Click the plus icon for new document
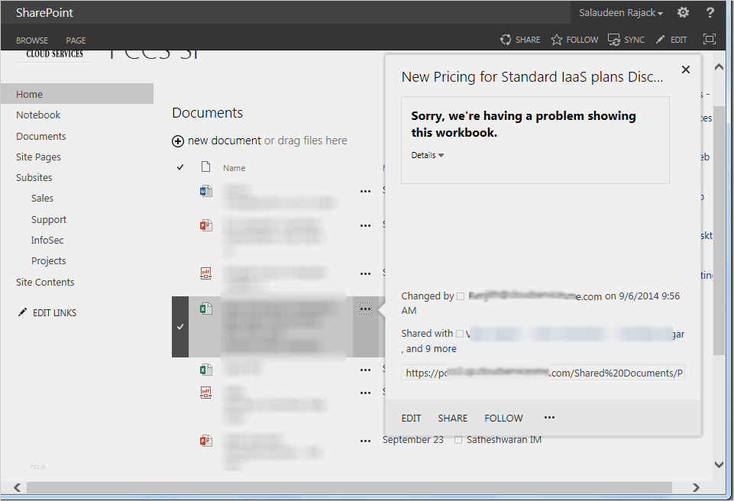Screen dimensions: 734x501 click(x=178, y=141)
